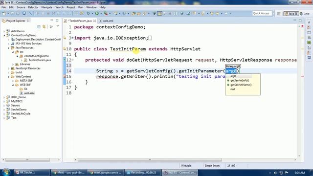Select TestInitParam.java in Project Explorer

pos(40,60)
